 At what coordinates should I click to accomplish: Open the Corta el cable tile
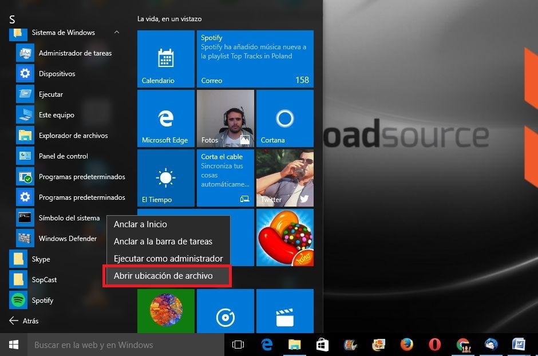226,178
